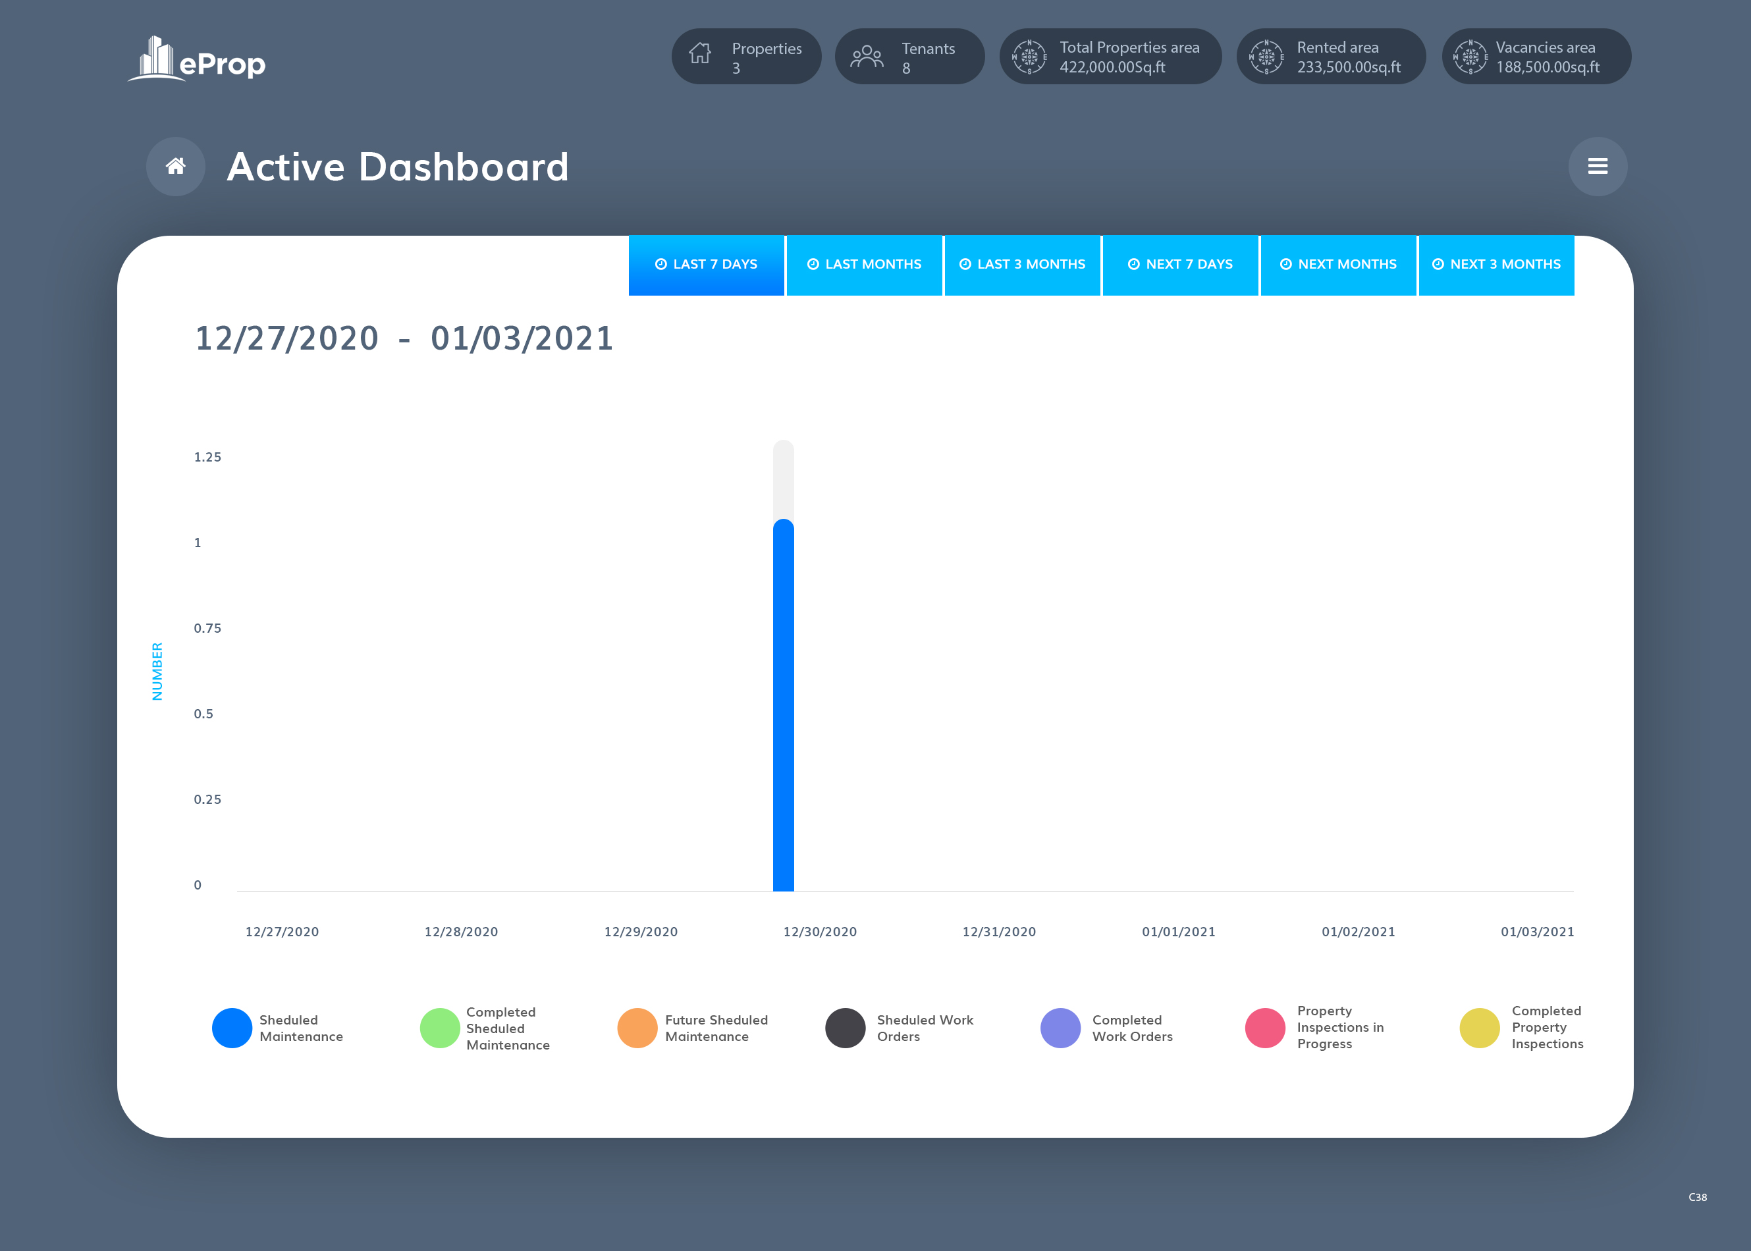This screenshot has height=1251, width=1751.
Task: Open the NEXT MONTHS tab
Action: pyautogui.click(x=1337, y=265)
